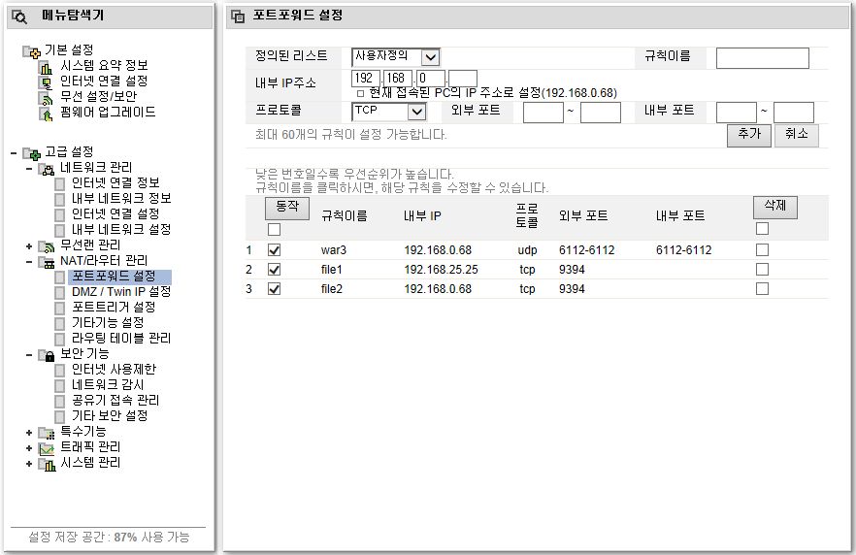
Task: Click the 규칙이름 input field
Action: coord(762,58)
